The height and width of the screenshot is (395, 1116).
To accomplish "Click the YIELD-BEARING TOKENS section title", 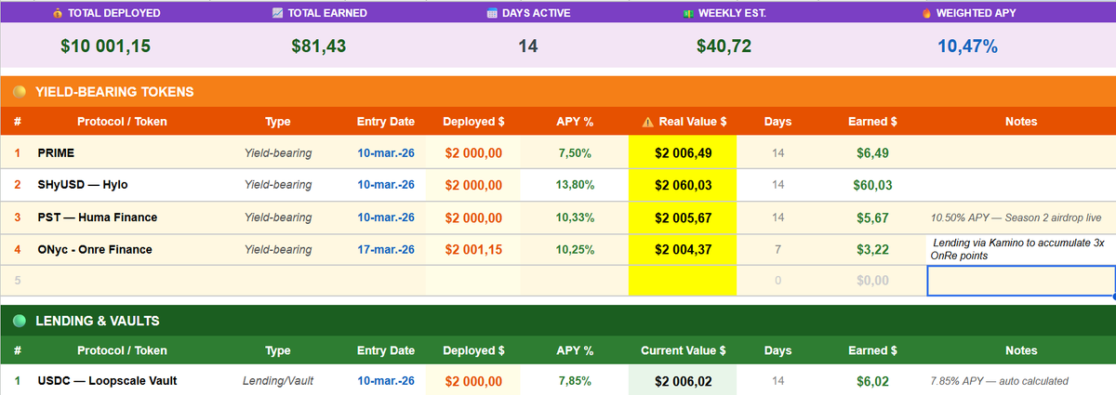I will click(114, 92).
